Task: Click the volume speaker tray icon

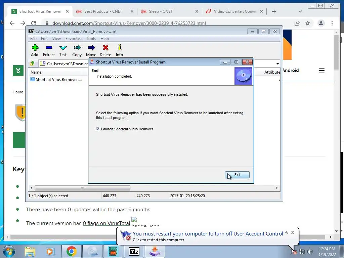Action: (310, 252)
